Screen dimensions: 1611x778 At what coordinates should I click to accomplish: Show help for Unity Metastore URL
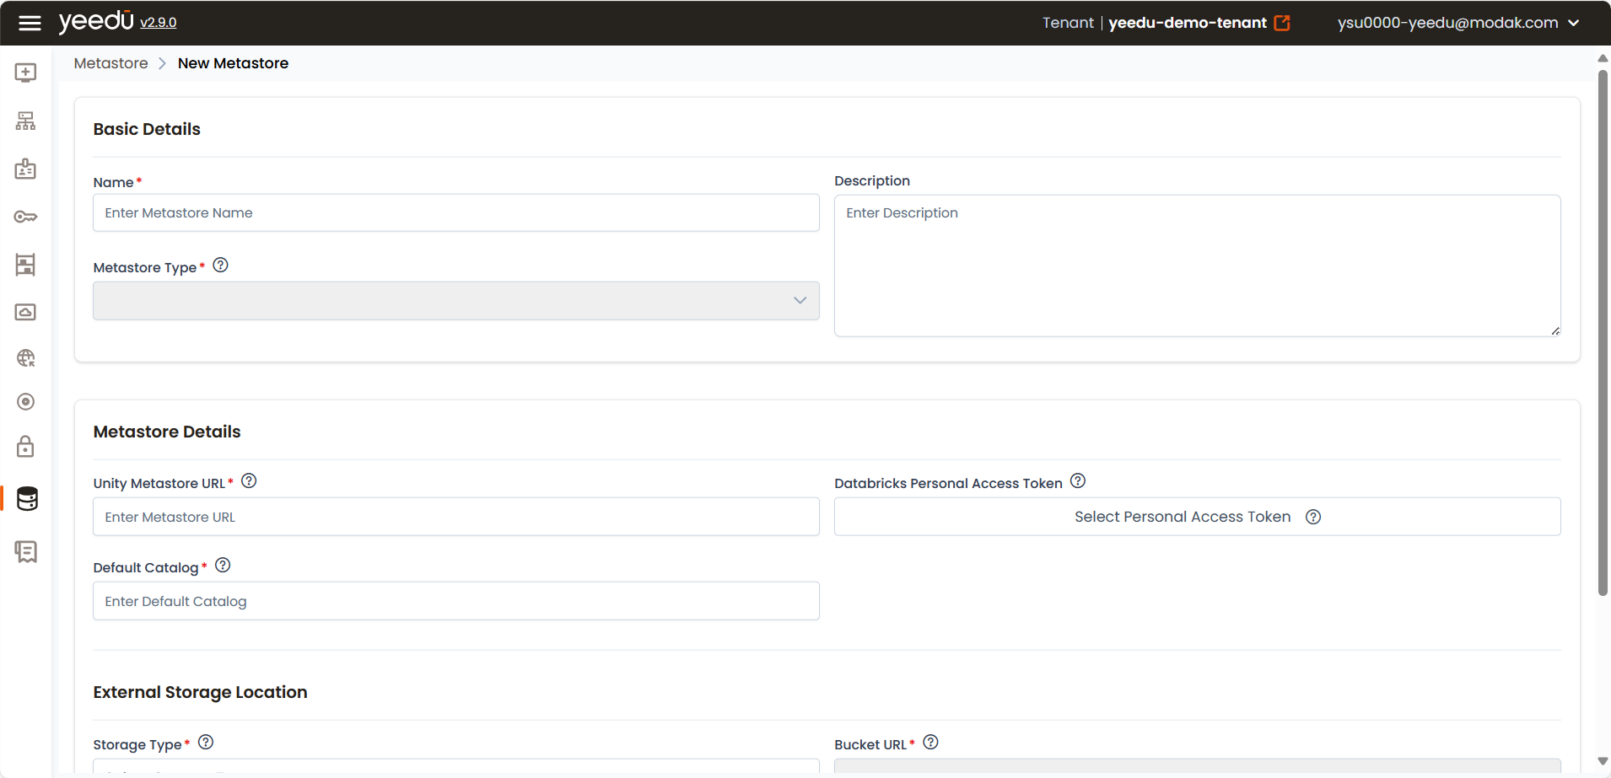click(249, 481)
